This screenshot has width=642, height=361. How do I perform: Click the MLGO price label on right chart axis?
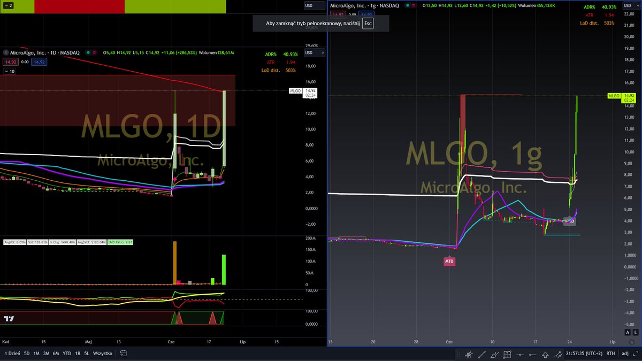614,96
